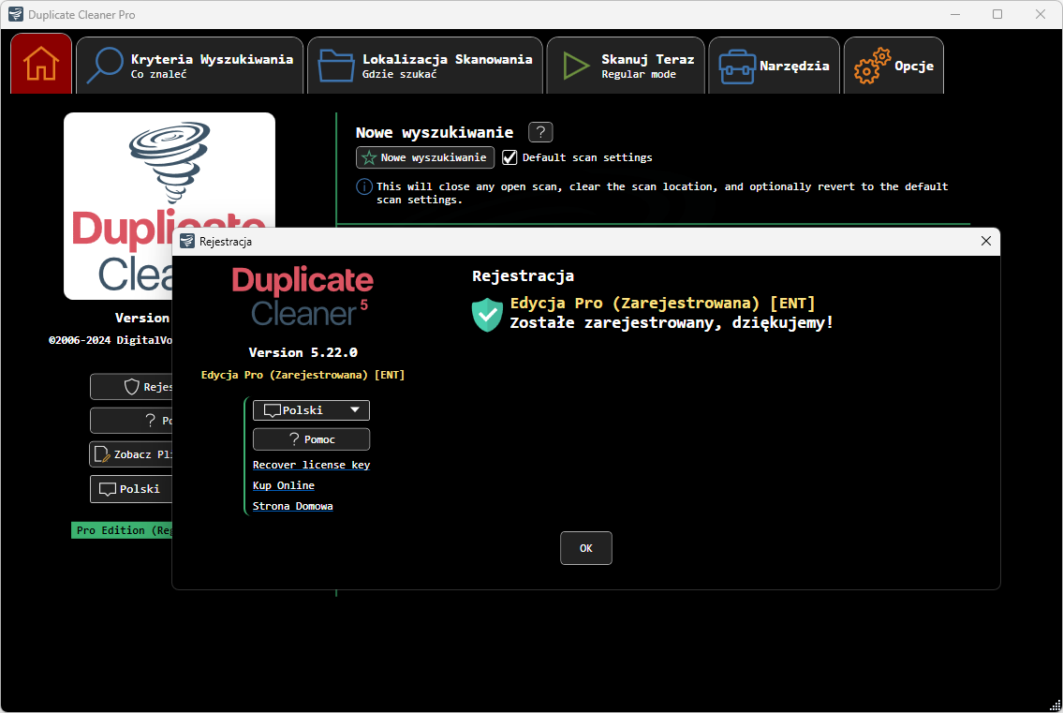Screen dimensions: 1063x713
Task: Open the Narzędzia tab
Action: 775,66
